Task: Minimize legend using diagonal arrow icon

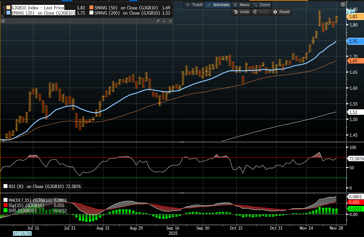Action: [164, 21]
